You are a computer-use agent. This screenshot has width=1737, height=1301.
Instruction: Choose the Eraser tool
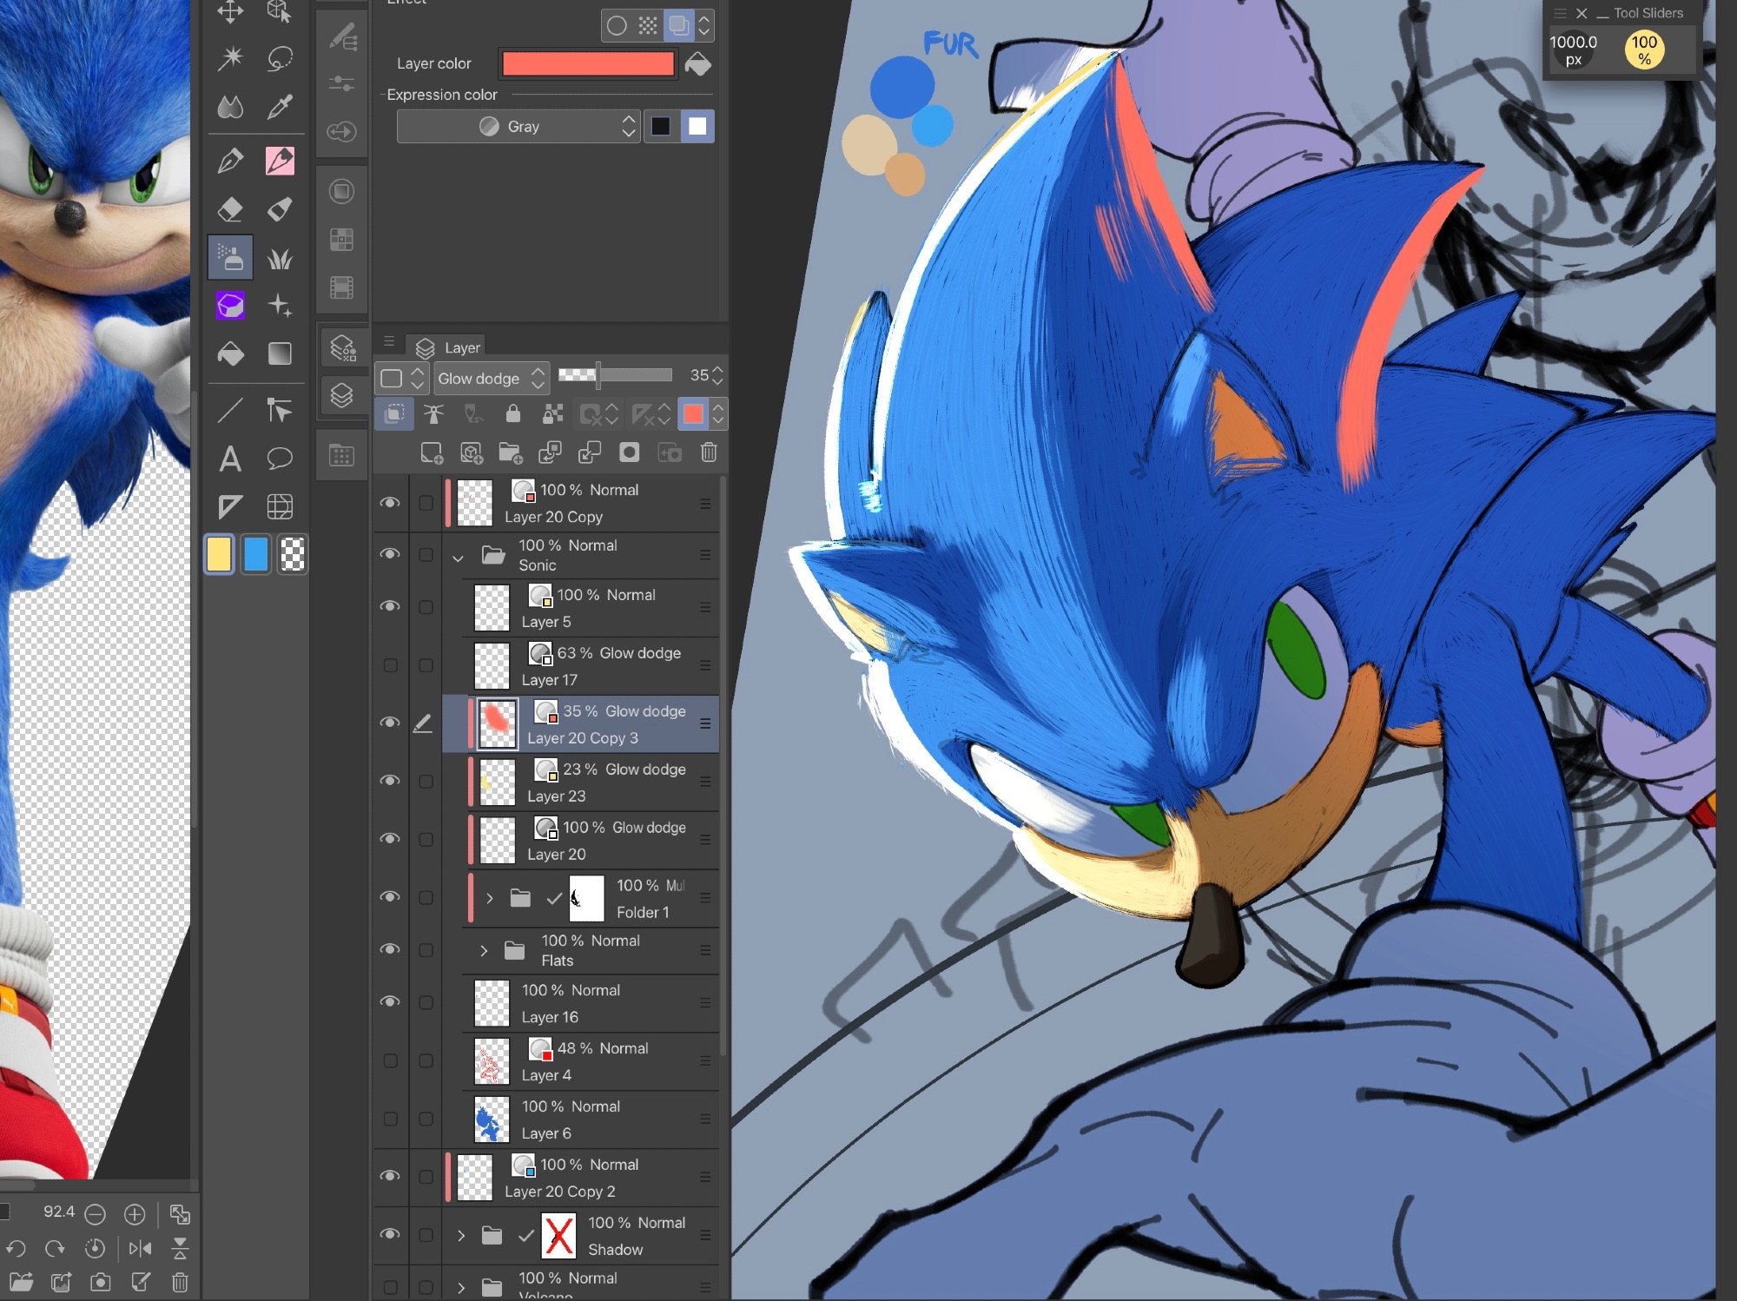(230, 209)
